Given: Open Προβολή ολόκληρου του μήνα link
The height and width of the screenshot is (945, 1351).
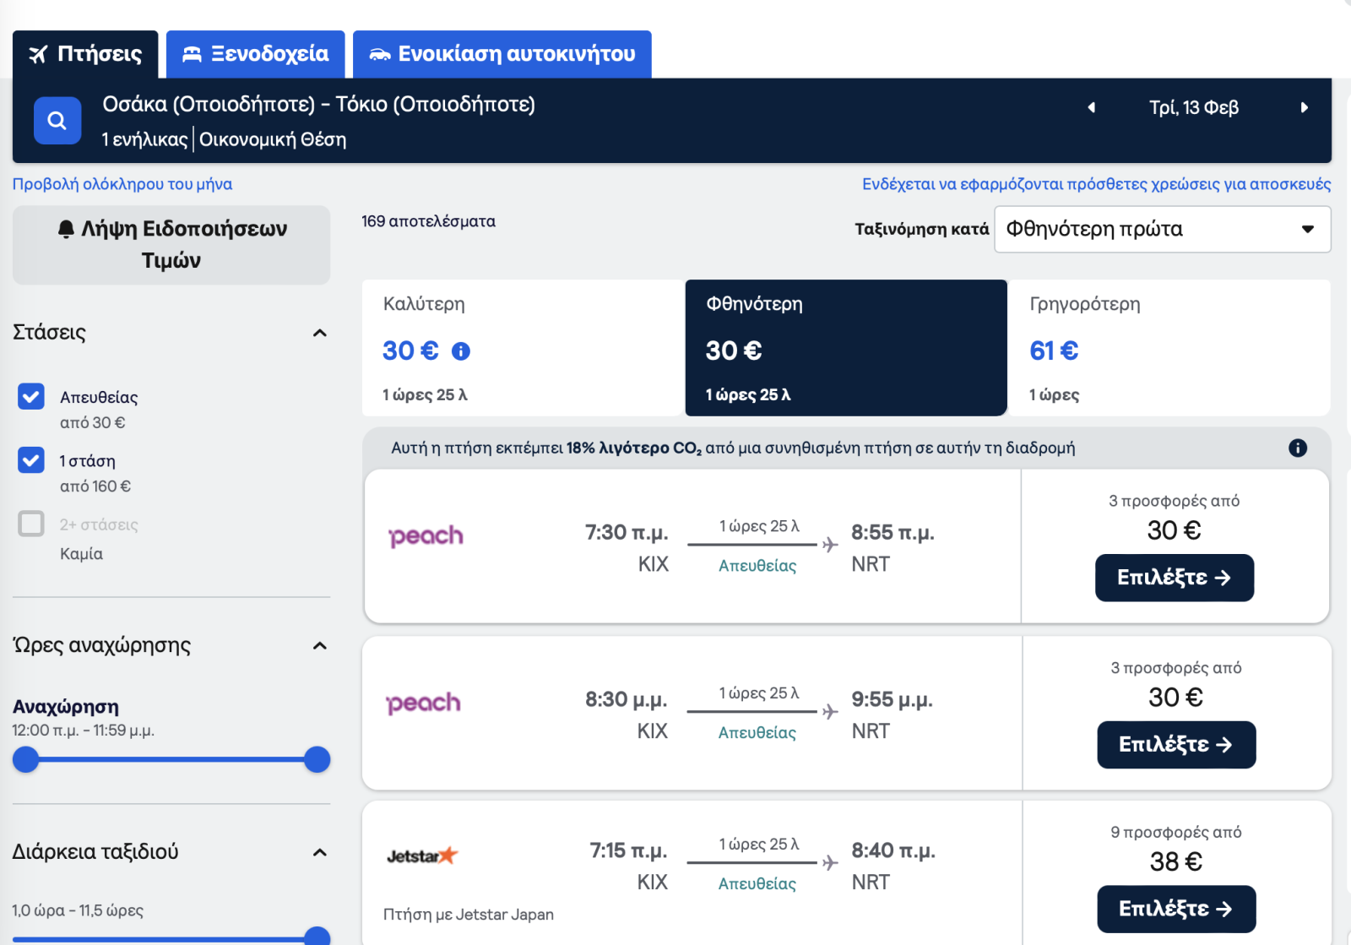Looking at the screenshot, I should (122, 184).
